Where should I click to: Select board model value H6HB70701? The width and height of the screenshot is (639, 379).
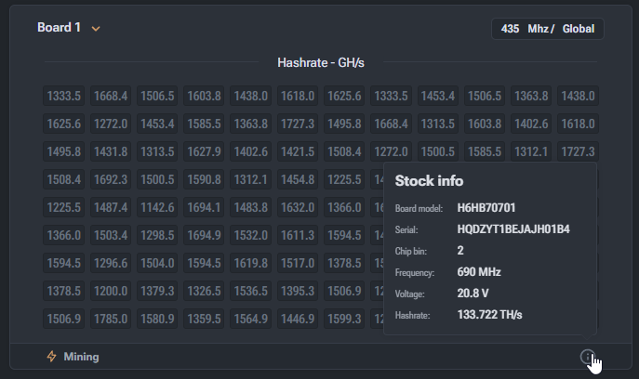[x=486, y=208]
